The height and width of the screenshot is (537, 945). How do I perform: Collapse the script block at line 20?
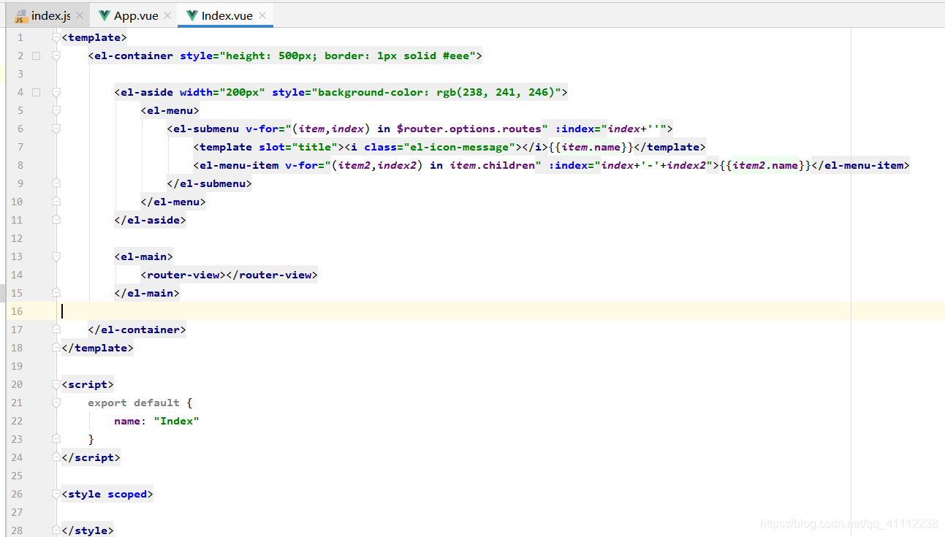tap(56, 384)
